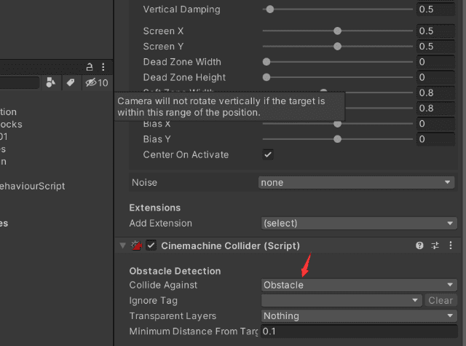Toggle hidden packages visibility showing 10
Viewport: 466px width, 346px height.
click(96, 83)
